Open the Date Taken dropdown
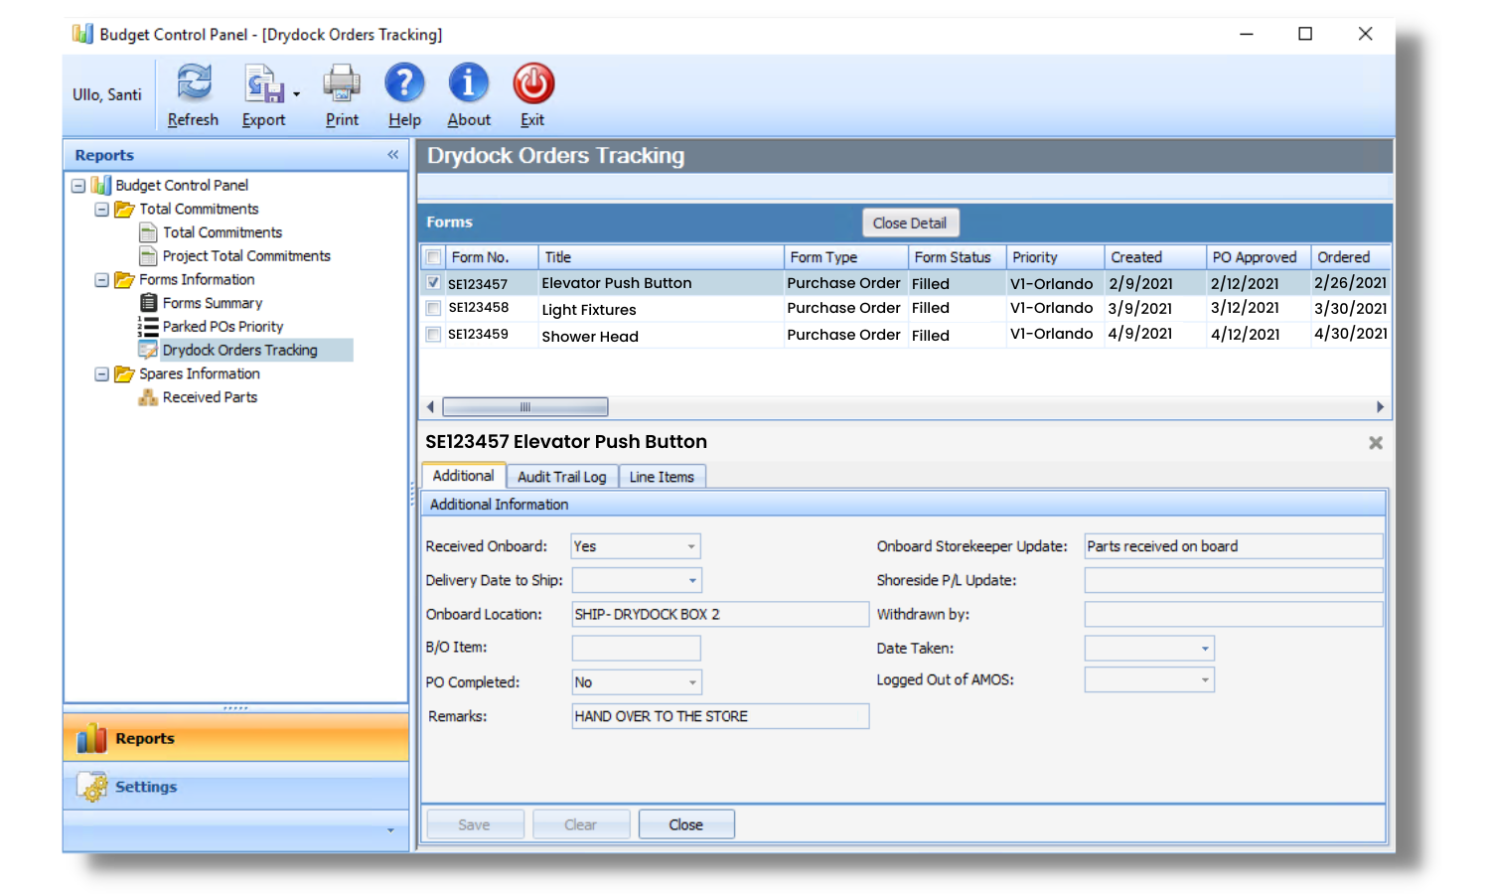The image size is (1490, 894). 1204,648
